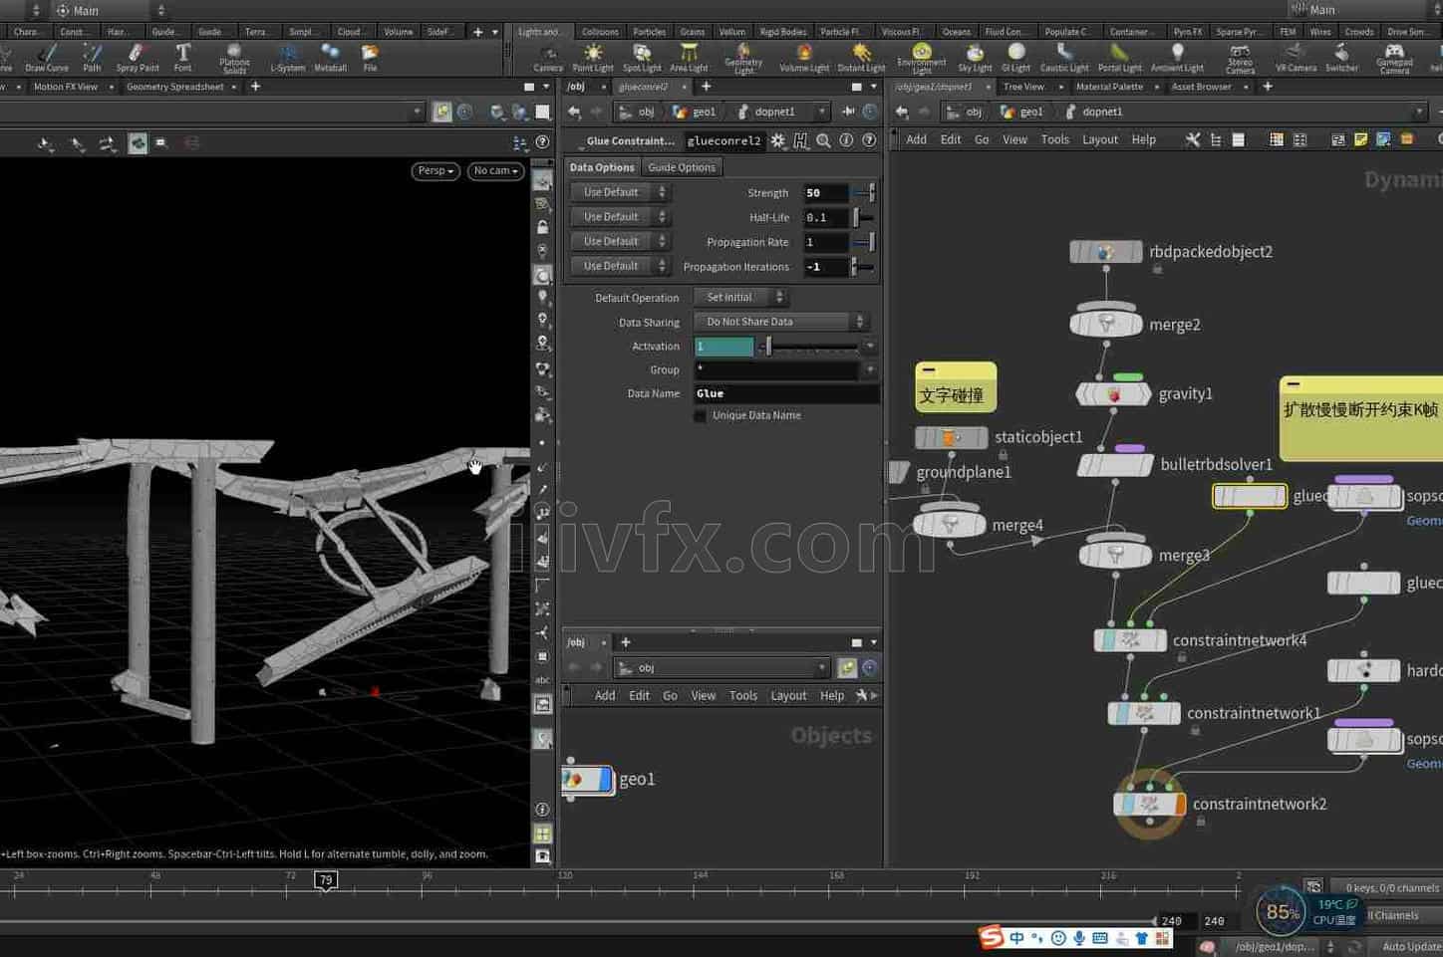Image resolution: width=1443 pixels, height=957 pixels.
Task: Switch to Geometry Spreadsheet tab
Action: point(174,87)
